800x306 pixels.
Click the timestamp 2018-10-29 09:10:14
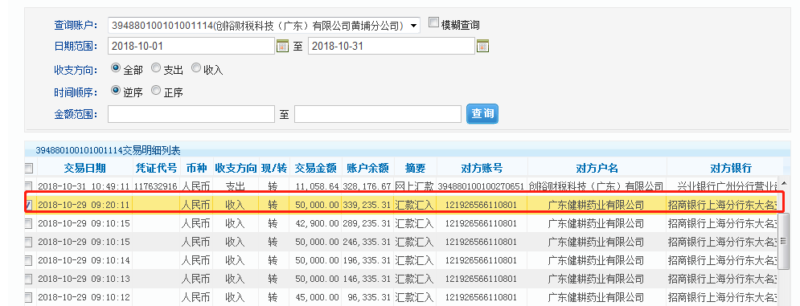click(84, 260)
